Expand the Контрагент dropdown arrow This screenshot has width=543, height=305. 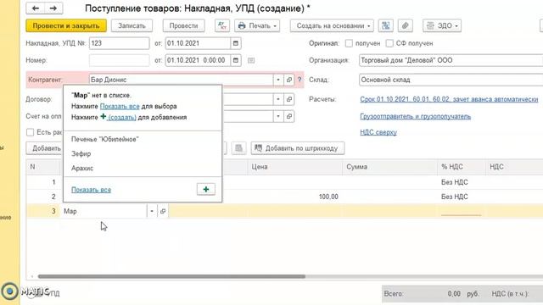coord(278,80)
